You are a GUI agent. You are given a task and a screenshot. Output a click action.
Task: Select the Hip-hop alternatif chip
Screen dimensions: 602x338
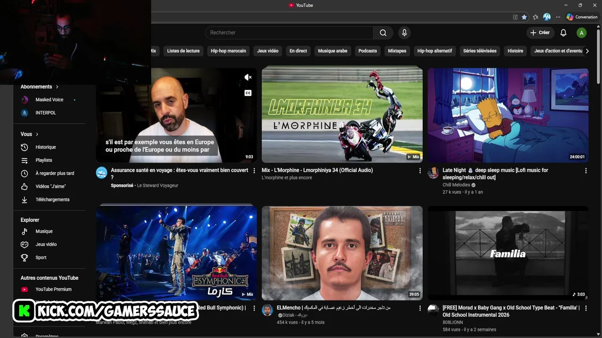[435, 51]
